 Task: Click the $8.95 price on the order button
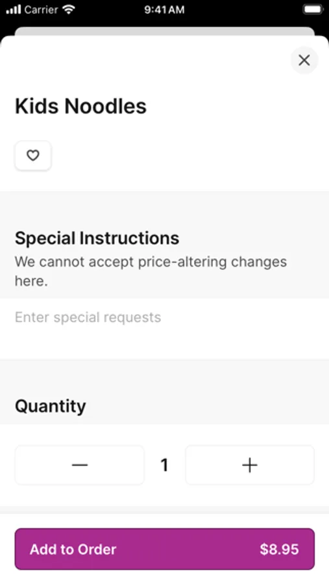279,550
